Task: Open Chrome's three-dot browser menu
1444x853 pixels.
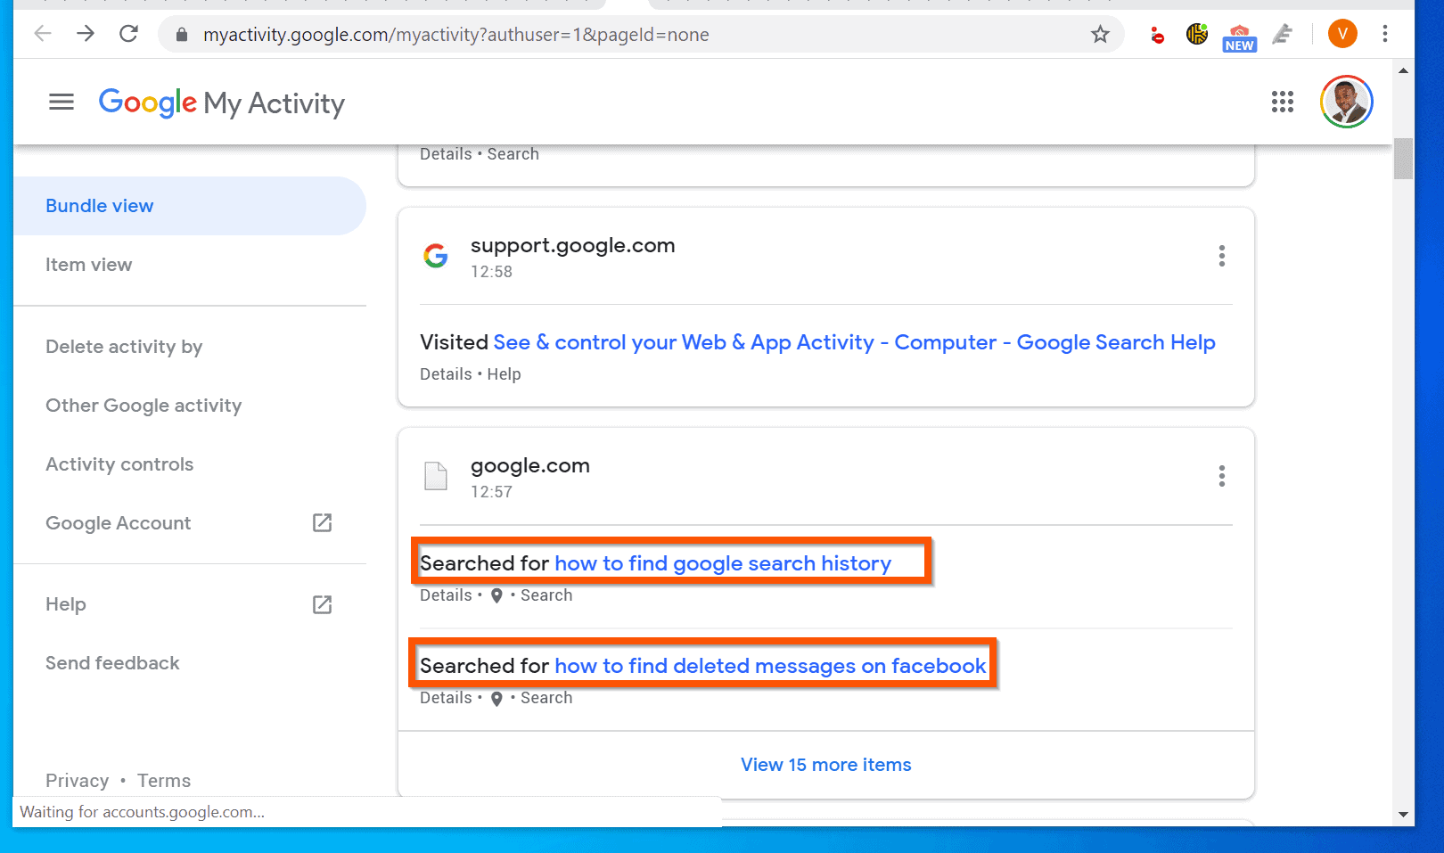Action: [x=1384, y=34]
